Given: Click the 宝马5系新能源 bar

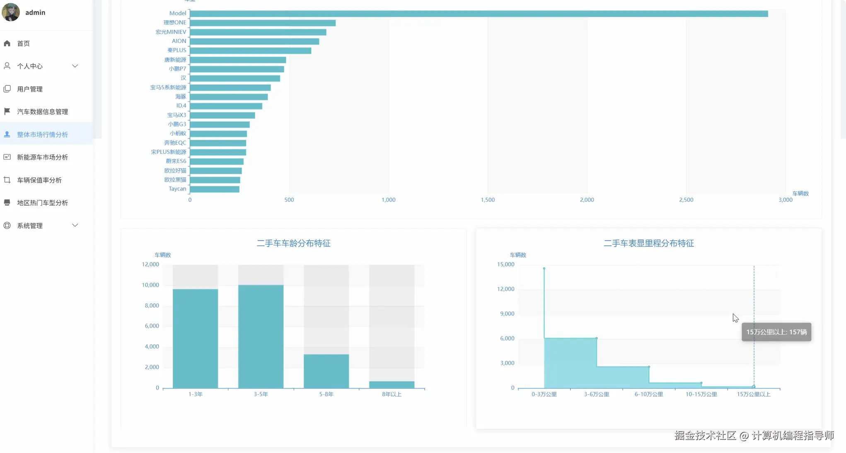Looking at the screenshot, I should 230,88.
